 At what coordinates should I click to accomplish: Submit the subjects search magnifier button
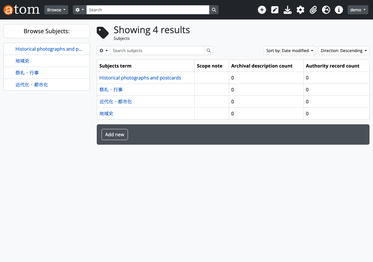tap(209, 50)
